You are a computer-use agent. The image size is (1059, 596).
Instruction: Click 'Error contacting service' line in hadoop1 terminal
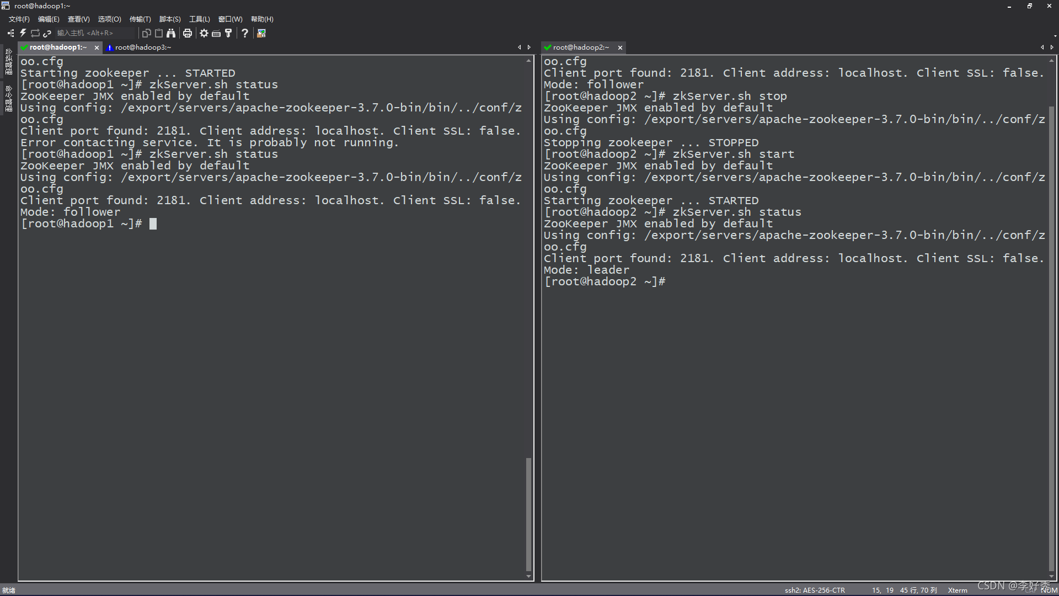[210, 142]
